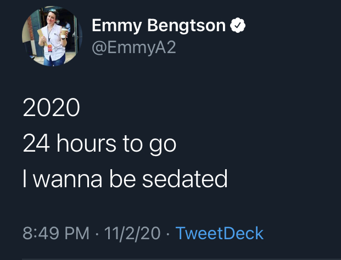Click the TweetDeck source link
This screenshot has width=341, height=260.
[x=219, y=234]
